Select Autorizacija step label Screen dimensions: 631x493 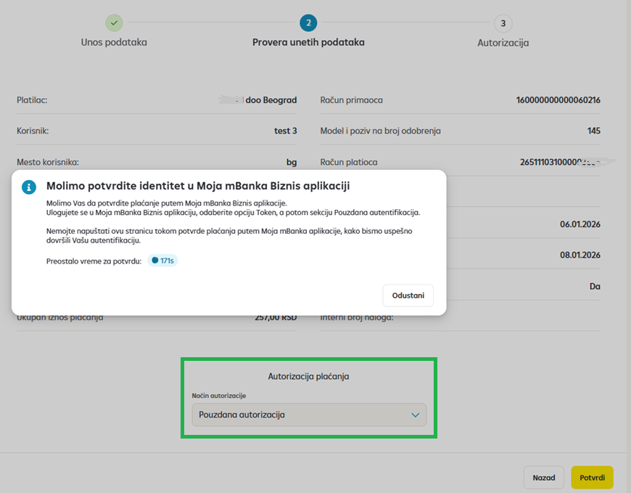[503, 43]
